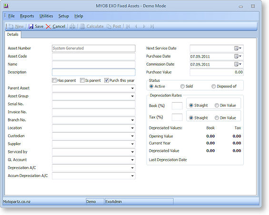The image size is (269, 215).
Task: Click the Calculate toolbar icon
Action: 82,27
